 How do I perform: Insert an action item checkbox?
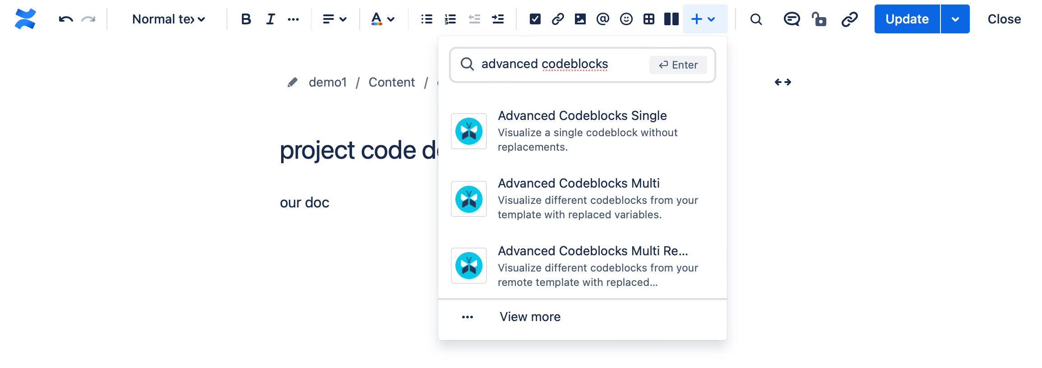(x=535, y=19)
